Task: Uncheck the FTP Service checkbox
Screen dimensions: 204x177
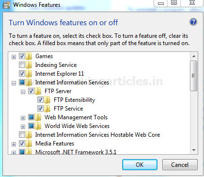Action: tap(40, 109)
